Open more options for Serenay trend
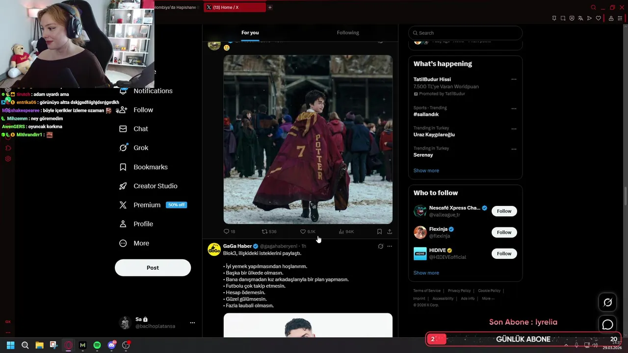628x353 pixels. pos(514,149)
